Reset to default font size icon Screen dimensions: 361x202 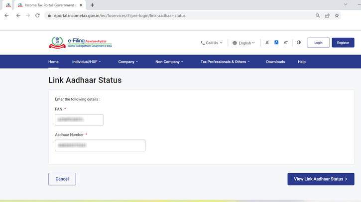(276, 43)
